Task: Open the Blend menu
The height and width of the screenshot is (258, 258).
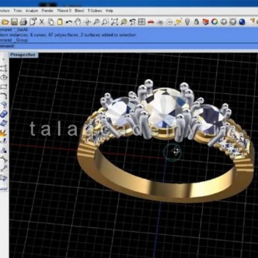Action: [79, 11]
